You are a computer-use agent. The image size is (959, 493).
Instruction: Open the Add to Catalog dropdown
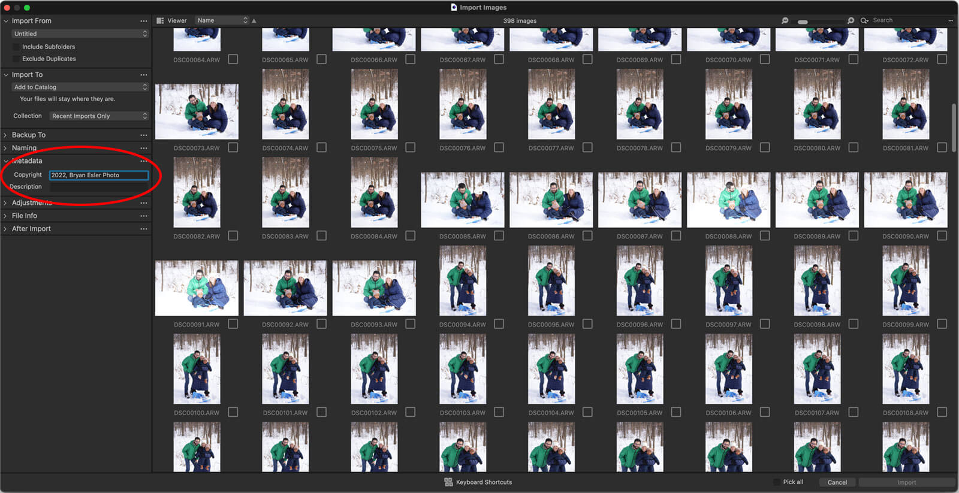80,87
